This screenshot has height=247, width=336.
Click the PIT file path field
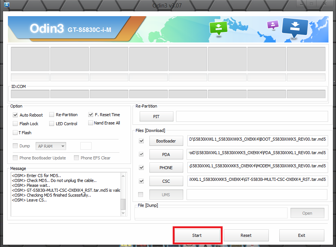252,116
